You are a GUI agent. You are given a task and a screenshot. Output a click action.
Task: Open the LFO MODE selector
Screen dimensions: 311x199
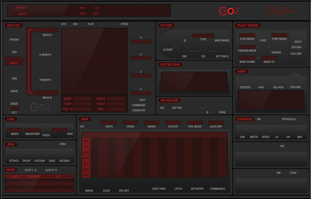[x=15, y=130]
